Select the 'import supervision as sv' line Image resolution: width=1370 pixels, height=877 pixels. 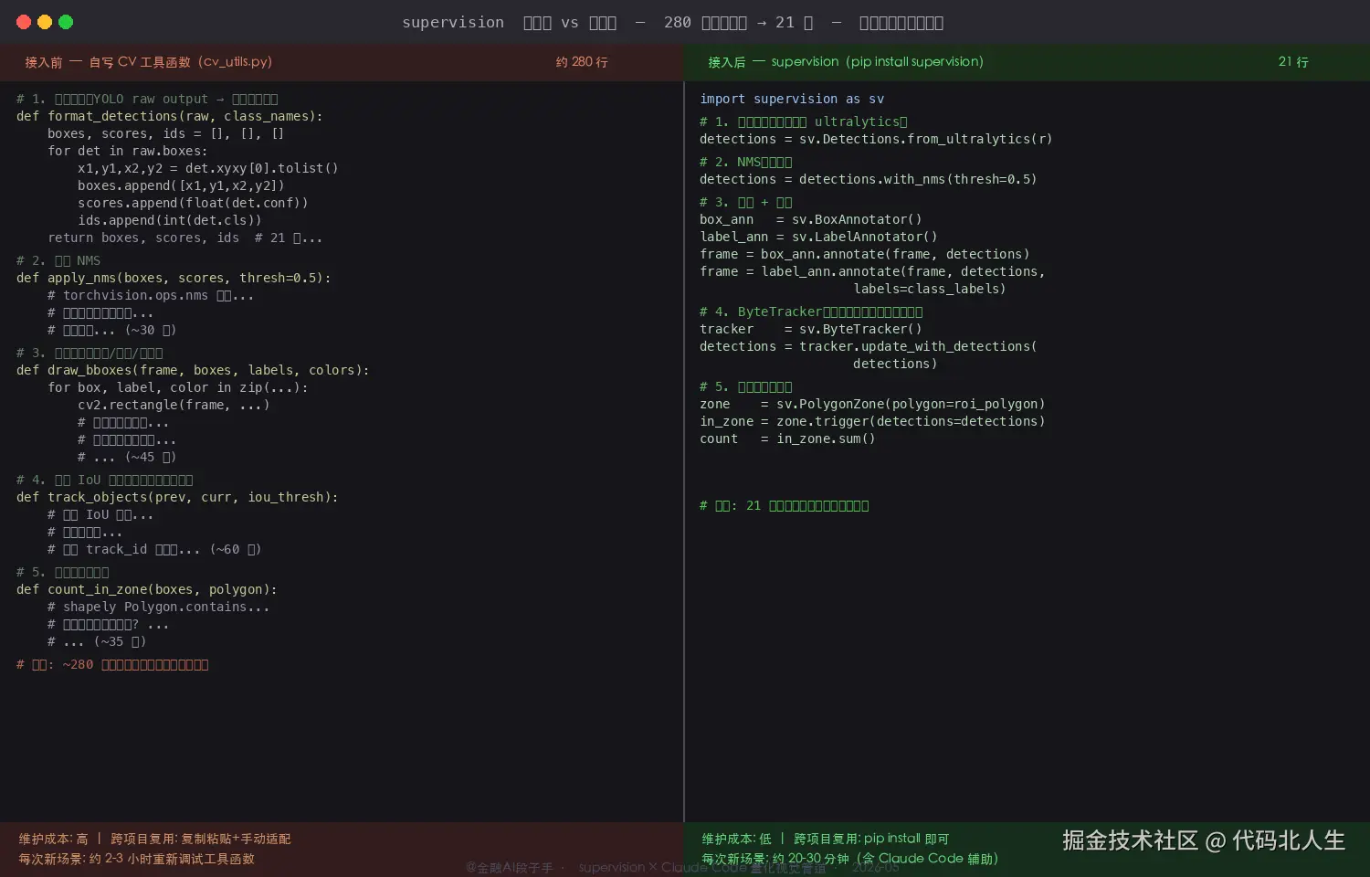click(x=792, y=99)
